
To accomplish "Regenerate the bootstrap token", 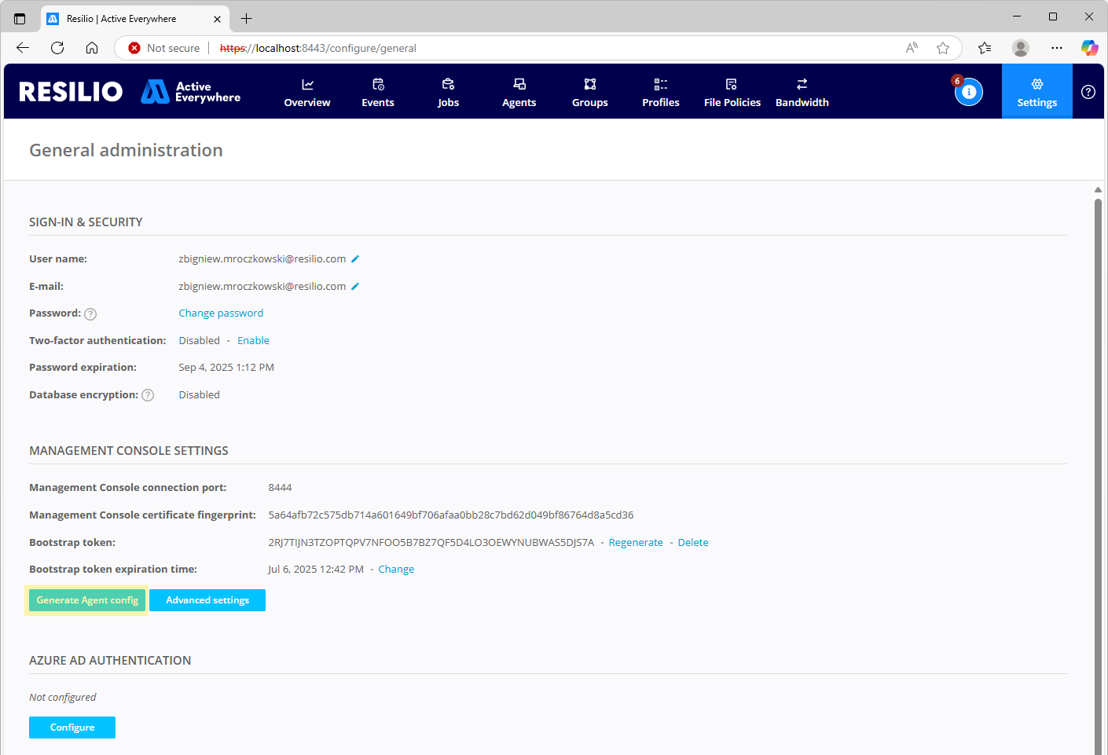I will point(636,543).
